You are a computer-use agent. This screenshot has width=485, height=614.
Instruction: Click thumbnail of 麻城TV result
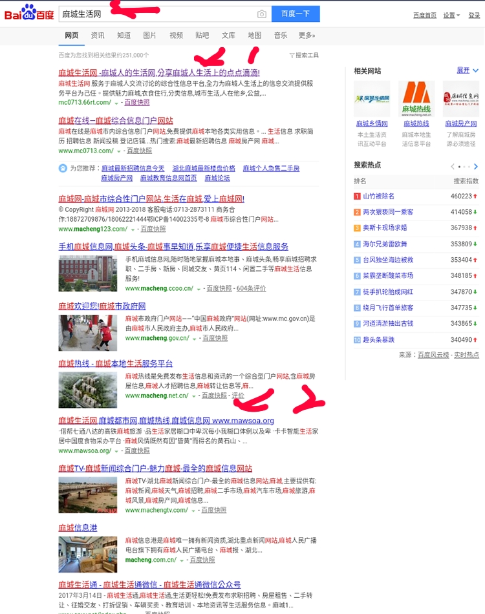point(88,495)
